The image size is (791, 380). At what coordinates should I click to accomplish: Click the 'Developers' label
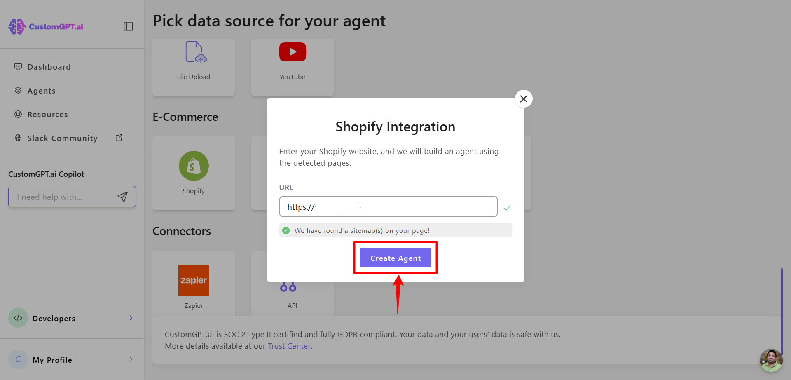[54, 318]
